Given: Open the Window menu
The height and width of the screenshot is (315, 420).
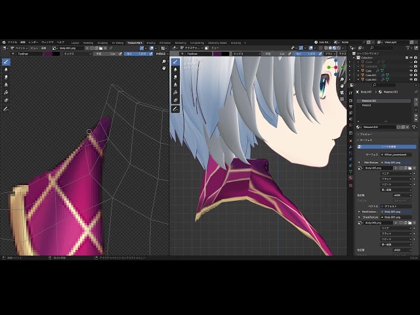Looking at the screenshot, I should tap(47, 42).
